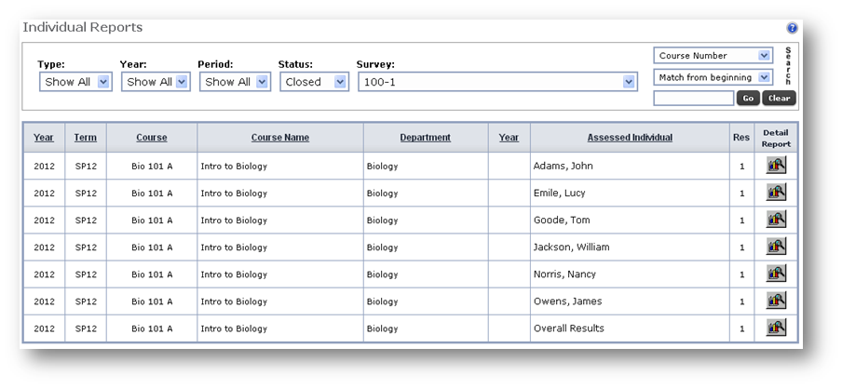Image resolution: width=842 pixels, height=388 pixels.
Task: Open detail report for Overall Results
Action: [x=776, y=328]
